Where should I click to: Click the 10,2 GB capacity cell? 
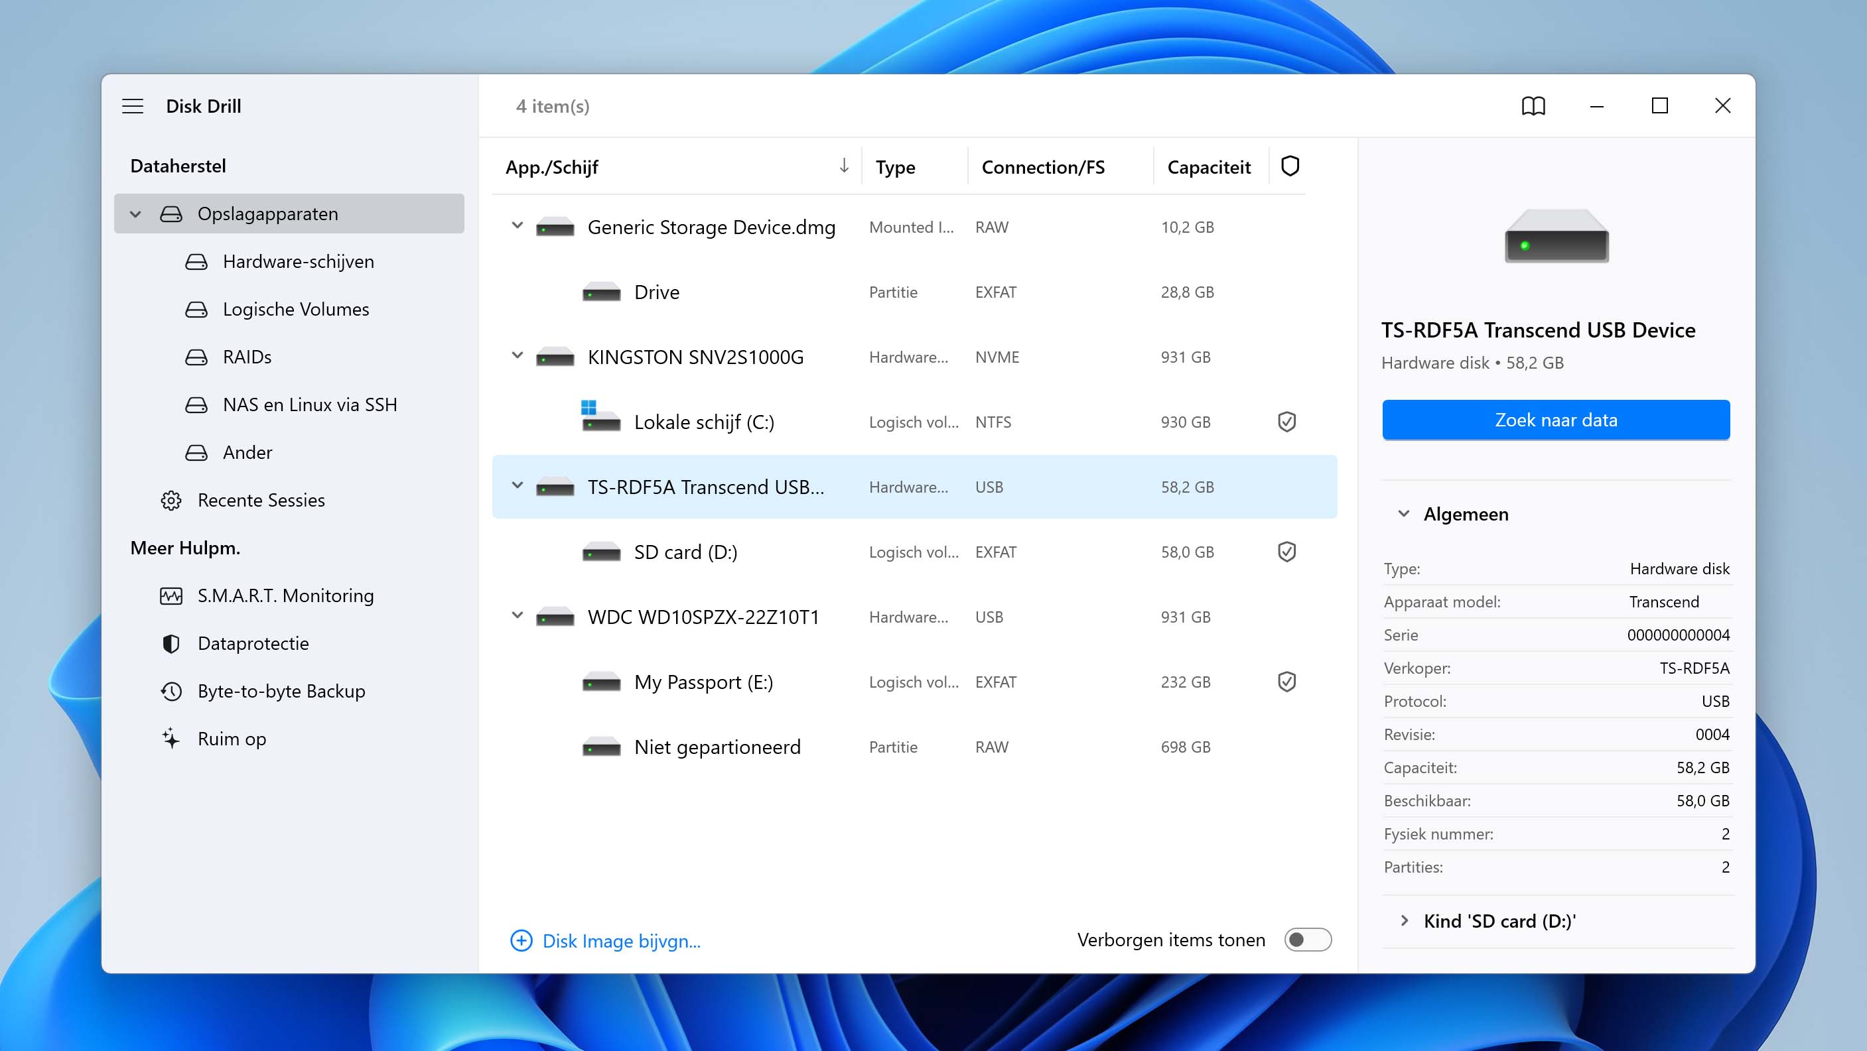(x=1187, y=227)
